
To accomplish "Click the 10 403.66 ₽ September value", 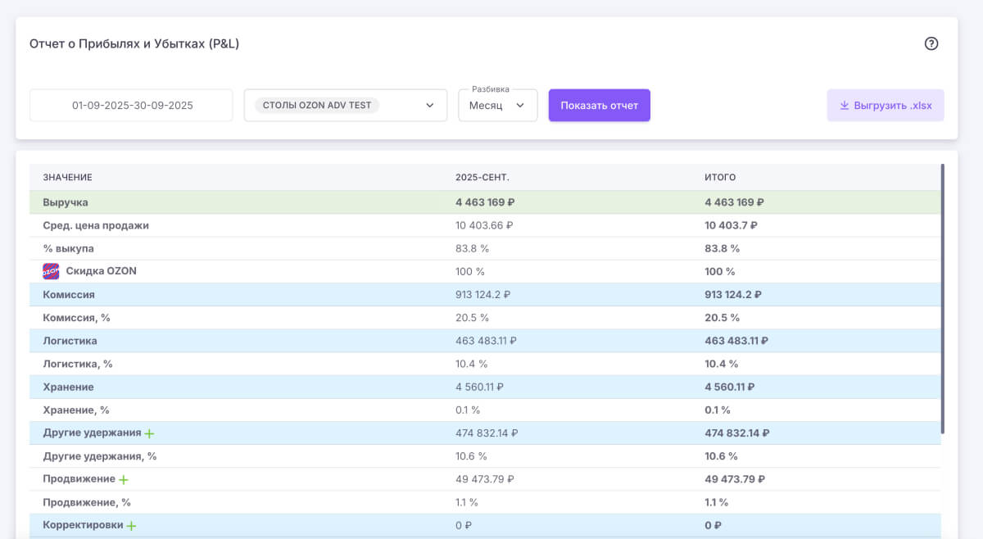I will [484, 225].
